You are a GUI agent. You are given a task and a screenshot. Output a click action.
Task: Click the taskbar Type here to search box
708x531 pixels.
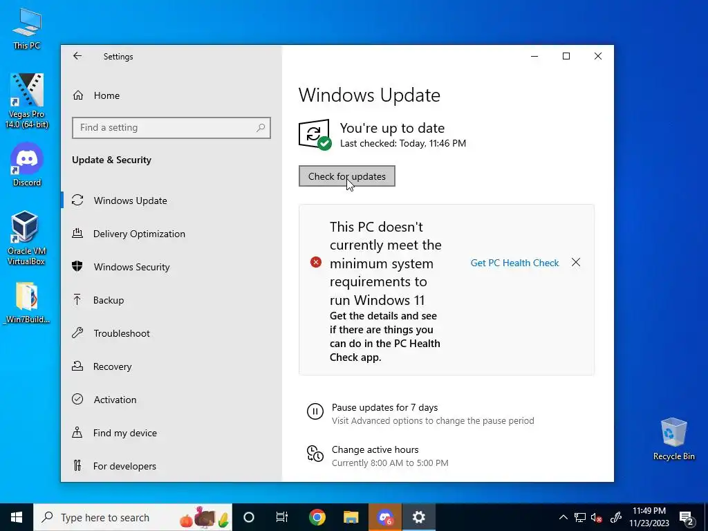133,517
